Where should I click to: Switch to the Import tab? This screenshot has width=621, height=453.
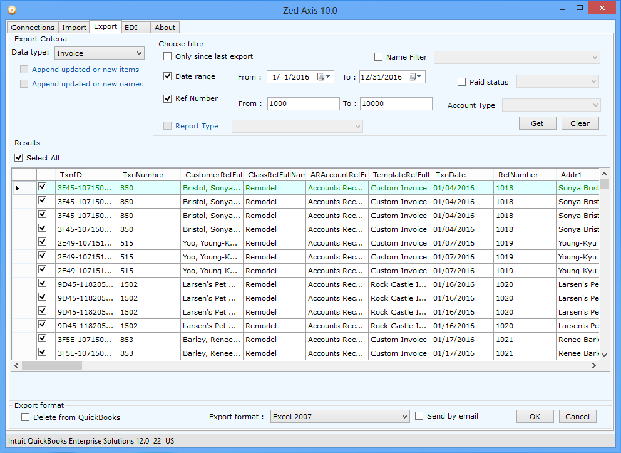[x=74, y=28]
